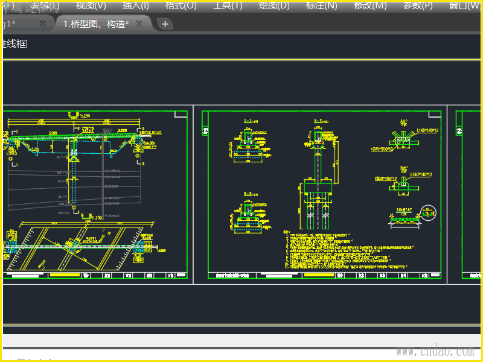Open the 绘图(D) menu
Screen dimensions: 483x362
tap(274, 5)
